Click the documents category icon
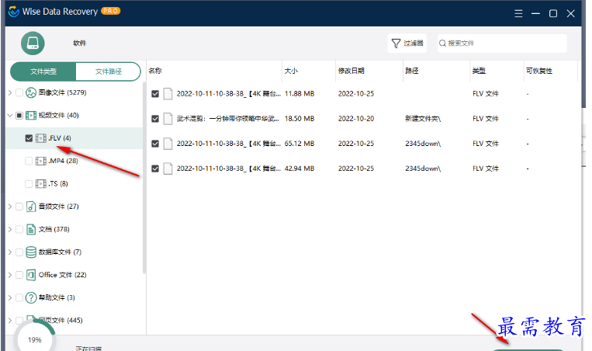The width and height of the screenshot is (592, 351). 31,229
